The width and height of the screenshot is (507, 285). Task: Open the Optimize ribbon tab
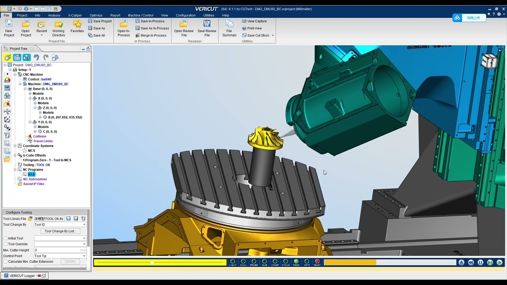[96, 15]
